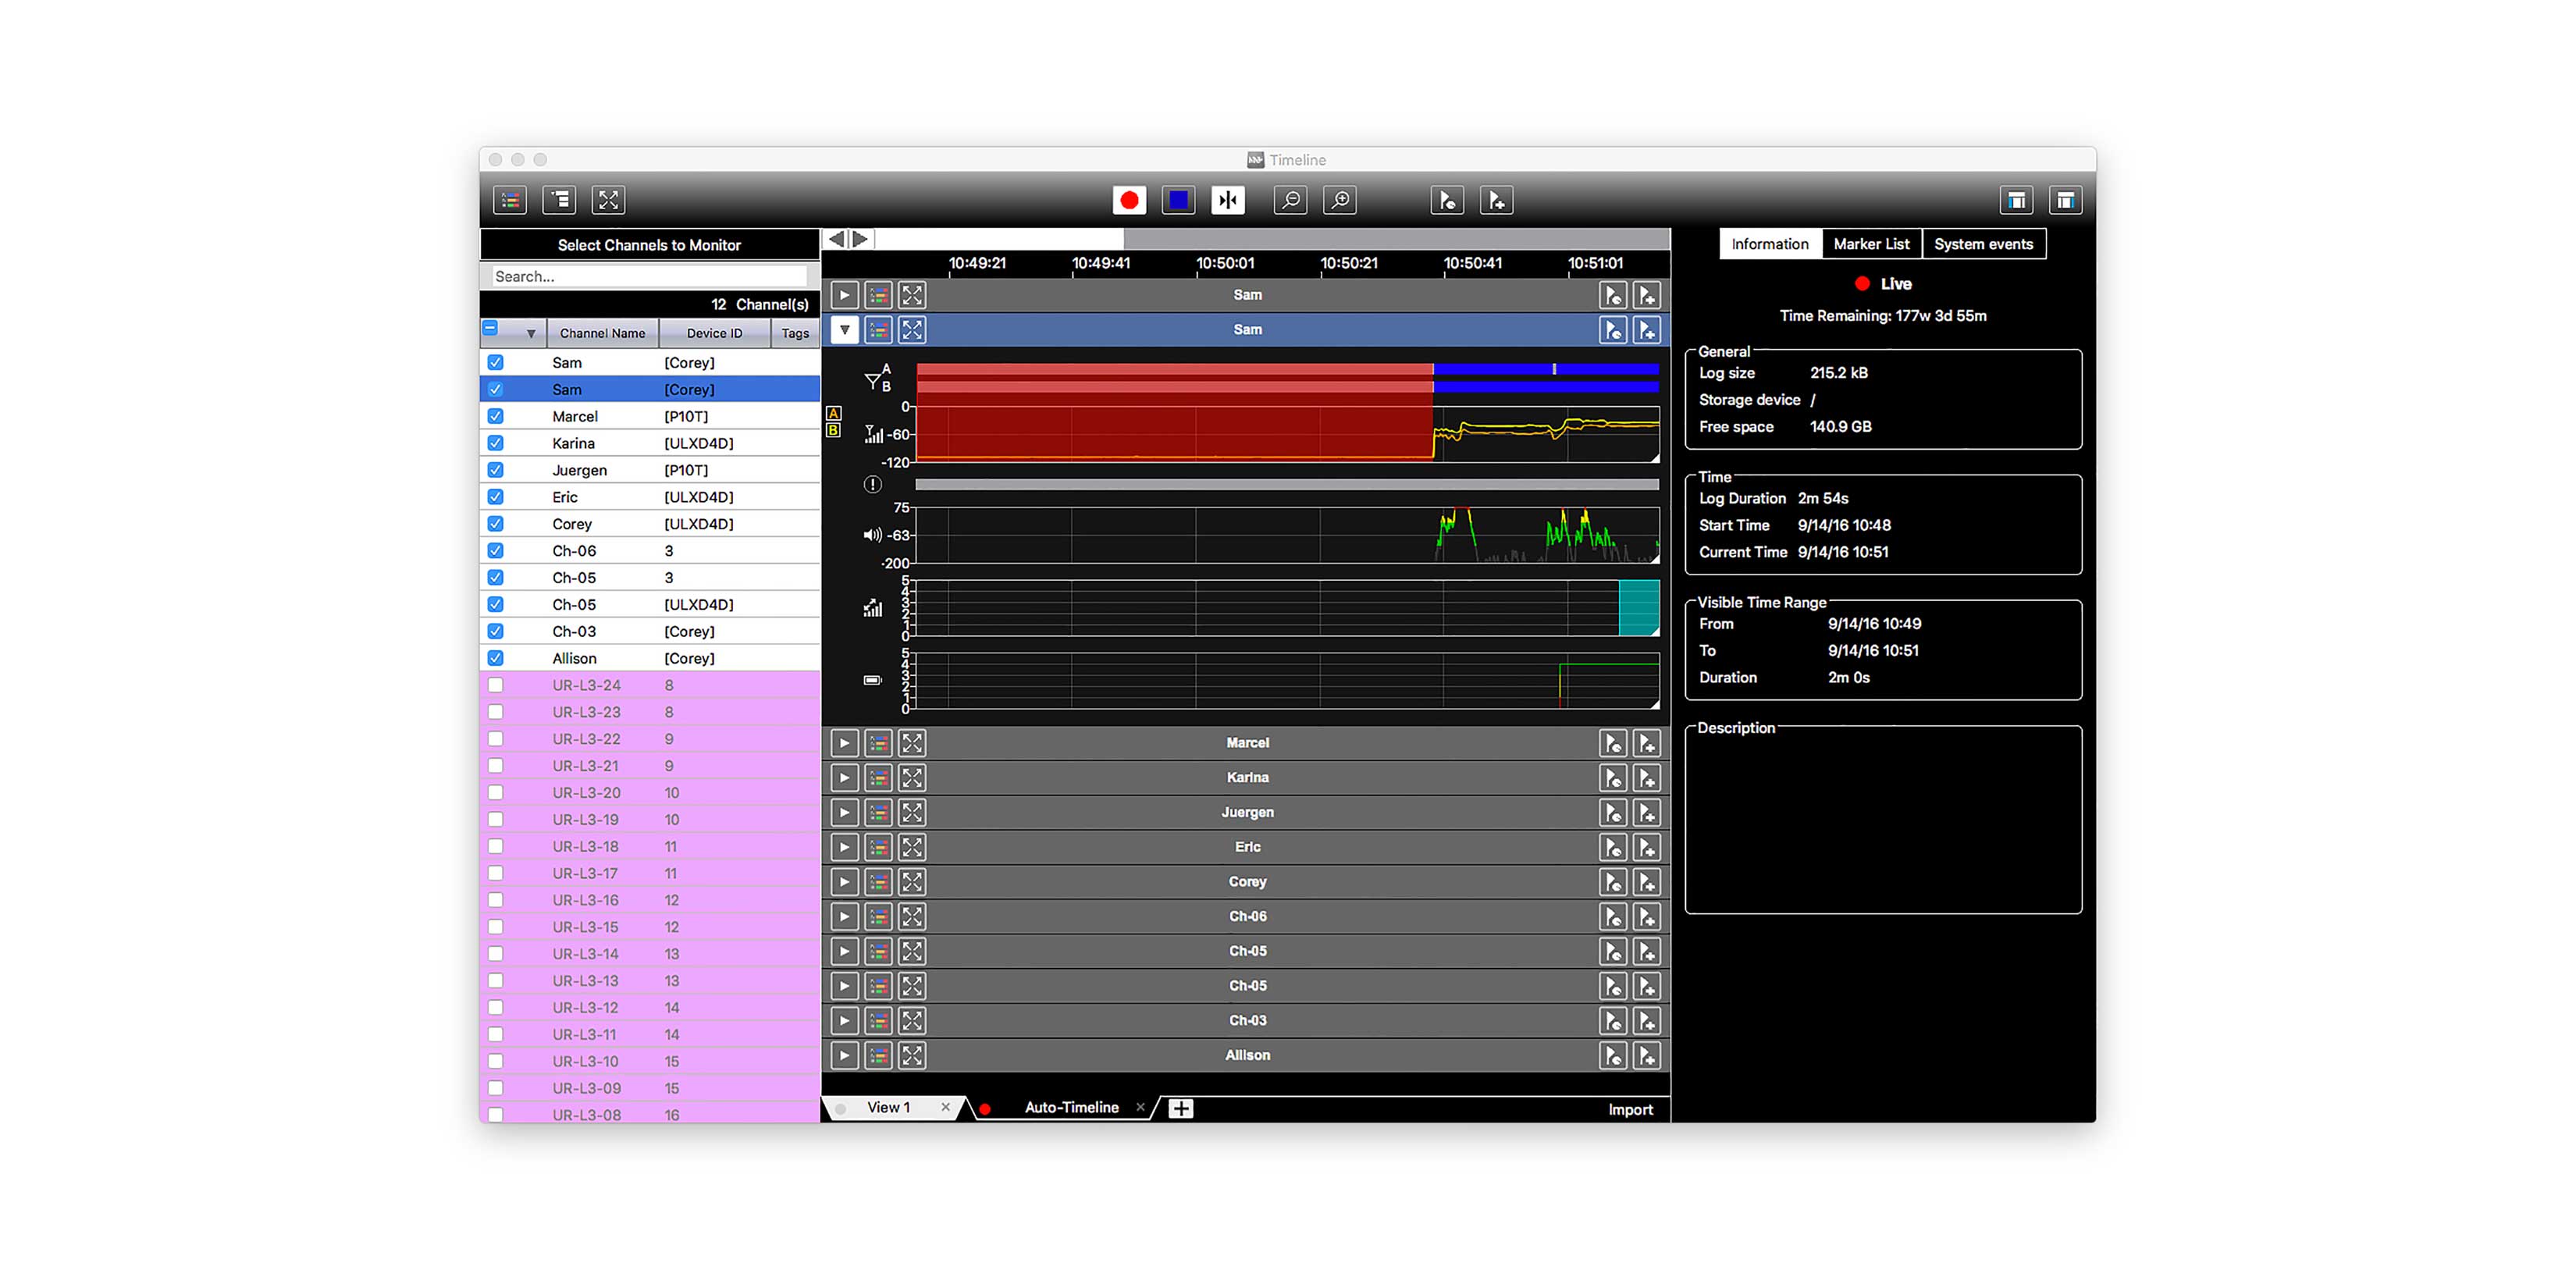This screenshot has height=1288, width=2576.
Task: Uncheck the Allison channel checkbox
Action: coord(495,658)
